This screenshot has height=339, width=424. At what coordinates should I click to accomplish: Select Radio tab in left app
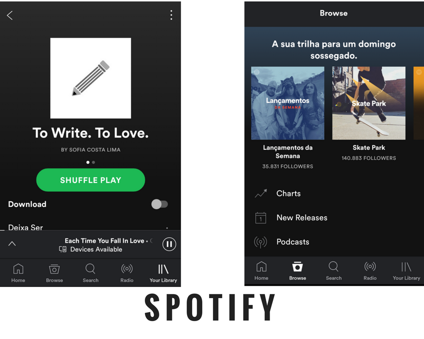(x=127, y=273)
